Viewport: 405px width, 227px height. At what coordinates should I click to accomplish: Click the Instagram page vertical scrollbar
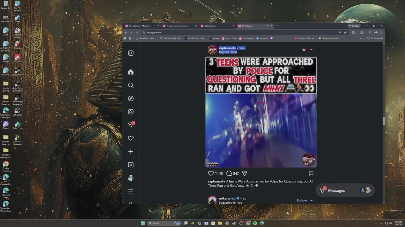point(384,121)
